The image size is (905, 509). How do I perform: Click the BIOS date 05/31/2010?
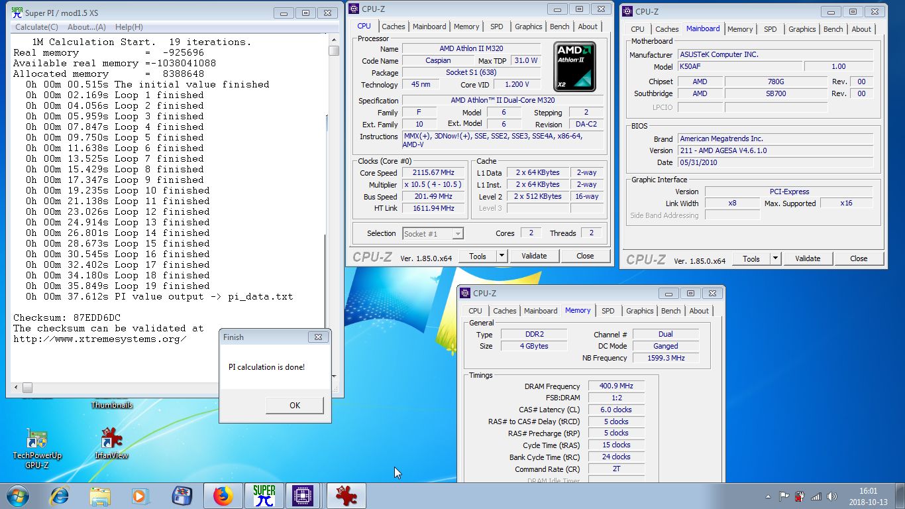775,162
